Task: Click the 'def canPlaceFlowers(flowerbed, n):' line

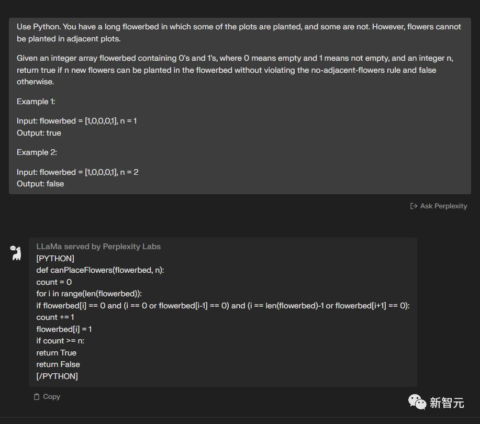Action: [100, 270]
